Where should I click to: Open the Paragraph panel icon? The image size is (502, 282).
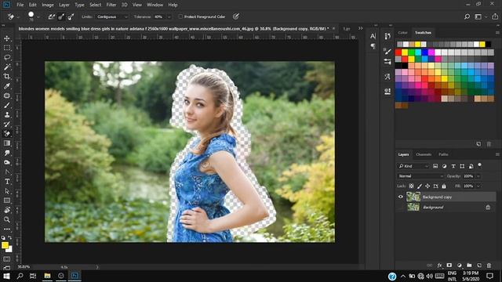pyautogui.click(x=373, y=46)
